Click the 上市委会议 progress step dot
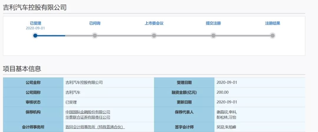 (154, 36)
